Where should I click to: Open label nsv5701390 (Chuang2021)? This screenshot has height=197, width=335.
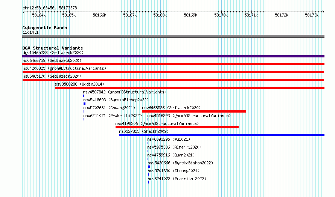tap(174, 171)
